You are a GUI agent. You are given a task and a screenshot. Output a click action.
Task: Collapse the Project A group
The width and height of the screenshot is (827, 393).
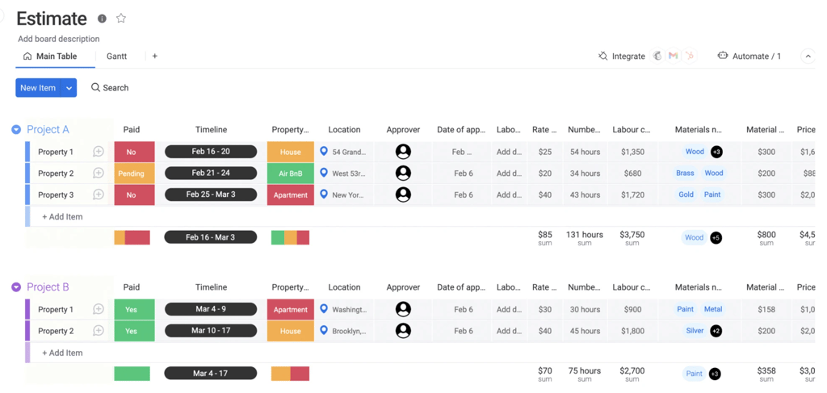[x=16, y=130]
